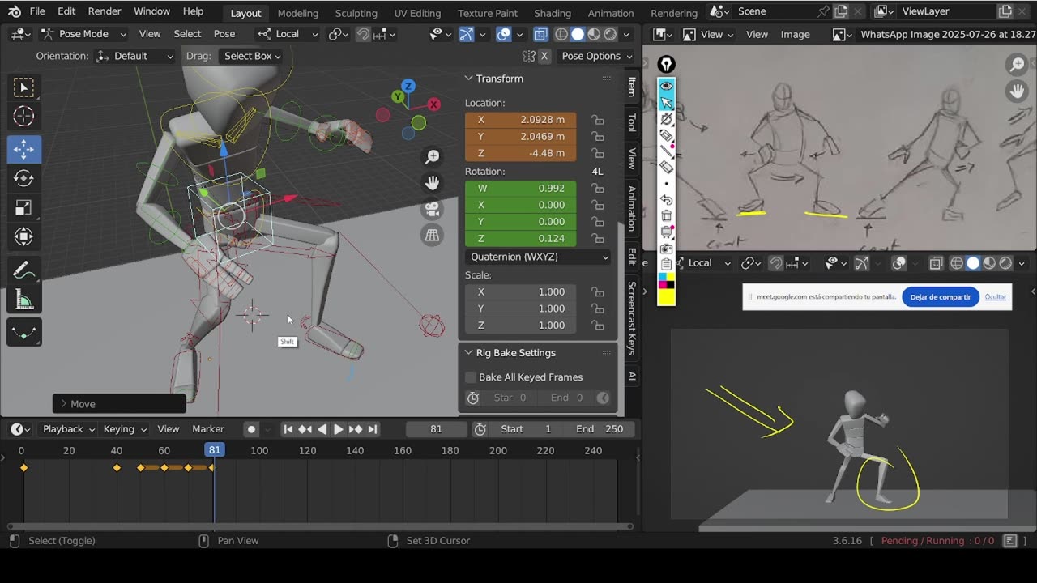Screen dimensions: 1037x583
Task: Toggle the auto keying record button
Action: [x=251, y=429]
